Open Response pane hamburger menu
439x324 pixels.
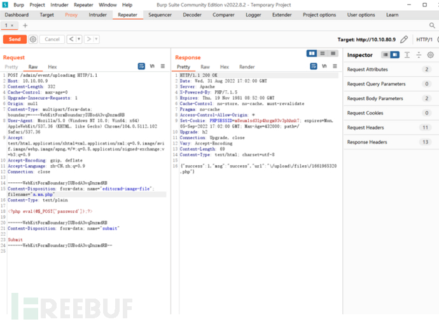tap(335, 66)
